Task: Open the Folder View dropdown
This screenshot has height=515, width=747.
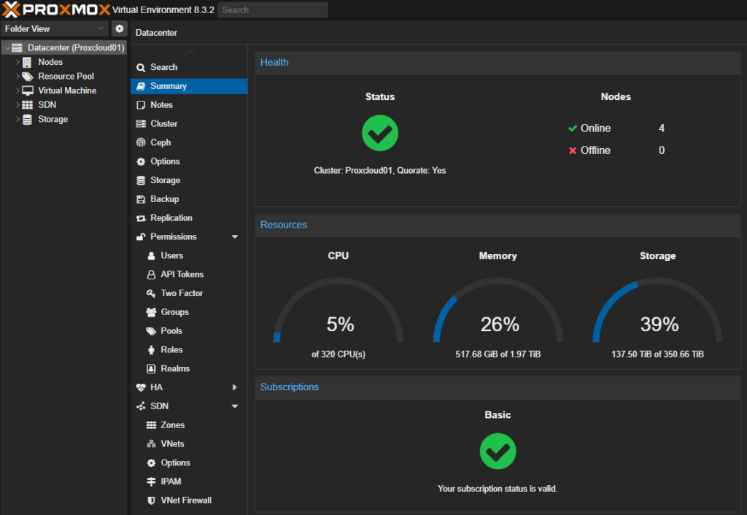Action: pyautogui.click(x=55, y=28)
